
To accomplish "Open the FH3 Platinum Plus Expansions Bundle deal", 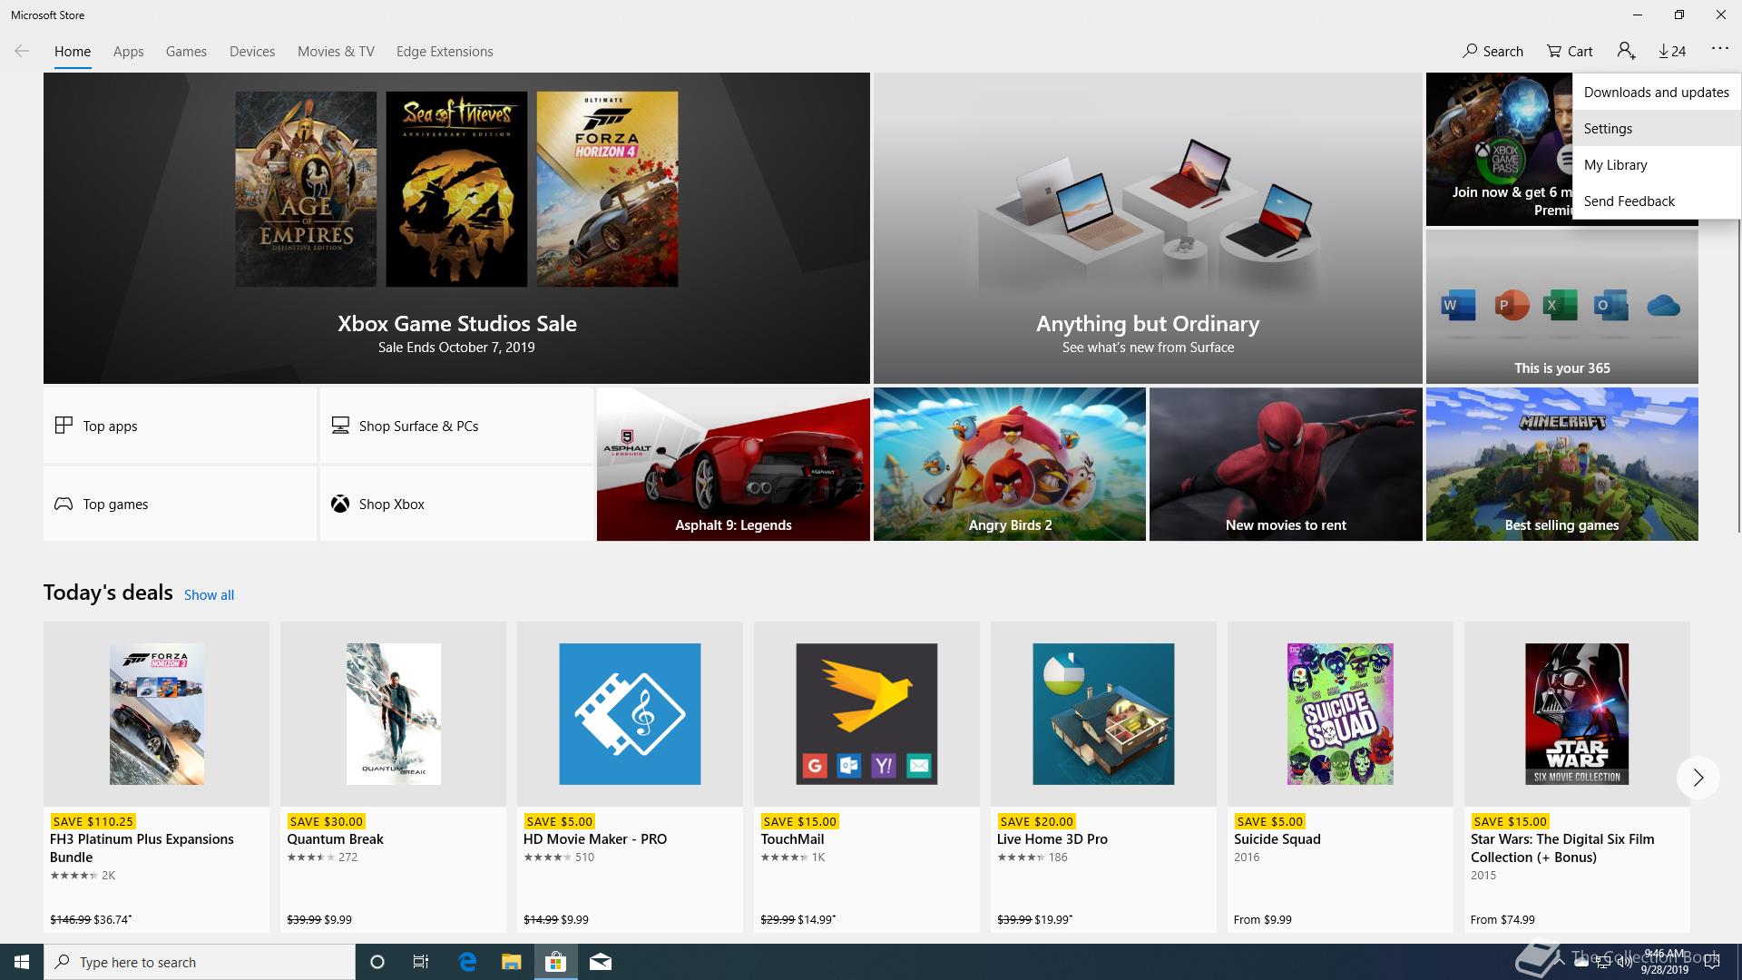I will pos(156,777).
